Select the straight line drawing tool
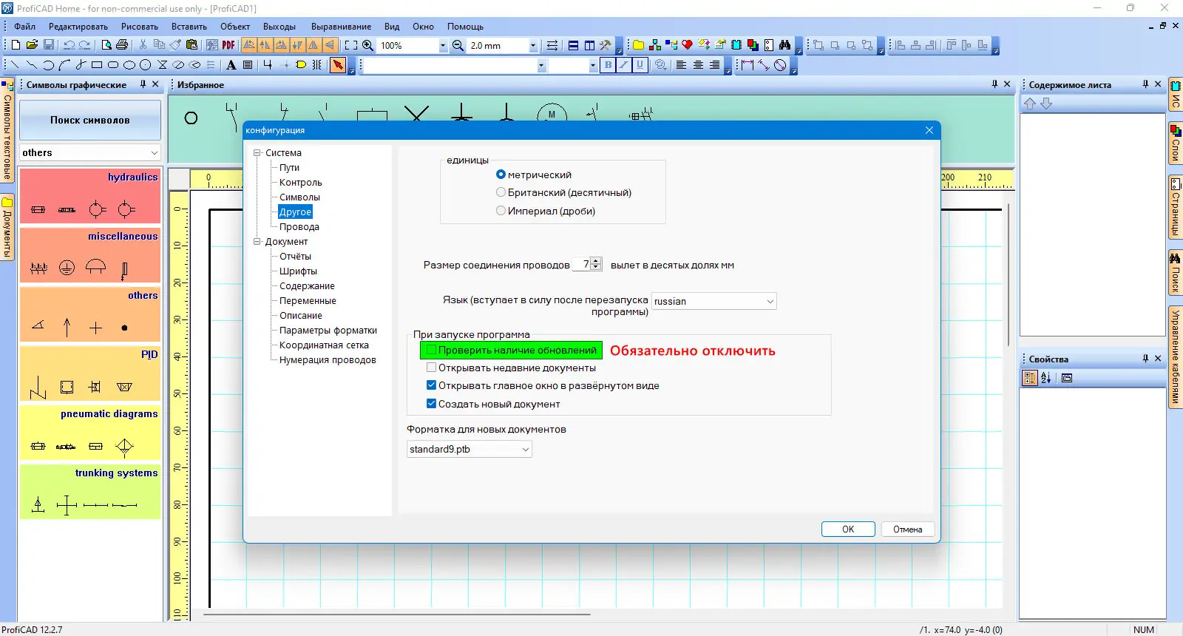 click(15, 65)
